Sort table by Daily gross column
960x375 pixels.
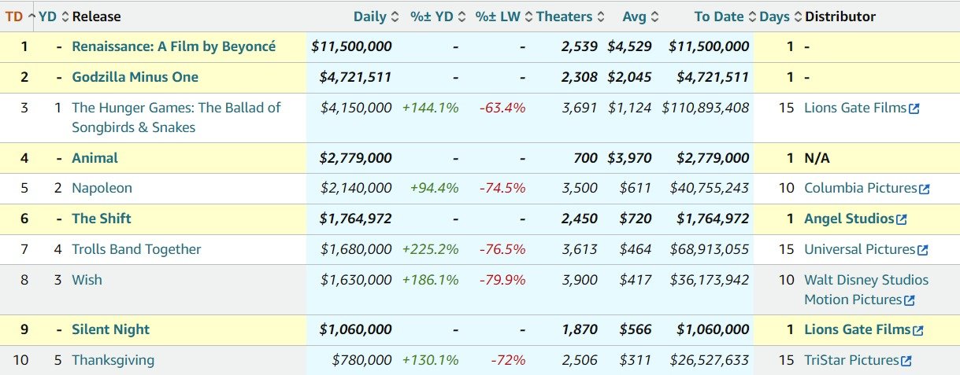(x=369, y=17)
